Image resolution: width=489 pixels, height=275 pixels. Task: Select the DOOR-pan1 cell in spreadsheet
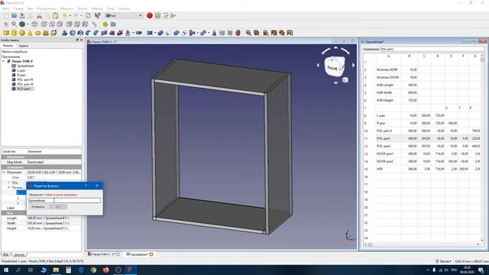point(388,154)
